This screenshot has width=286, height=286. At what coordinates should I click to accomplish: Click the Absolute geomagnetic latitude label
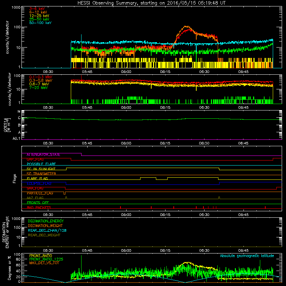(247, 256)
